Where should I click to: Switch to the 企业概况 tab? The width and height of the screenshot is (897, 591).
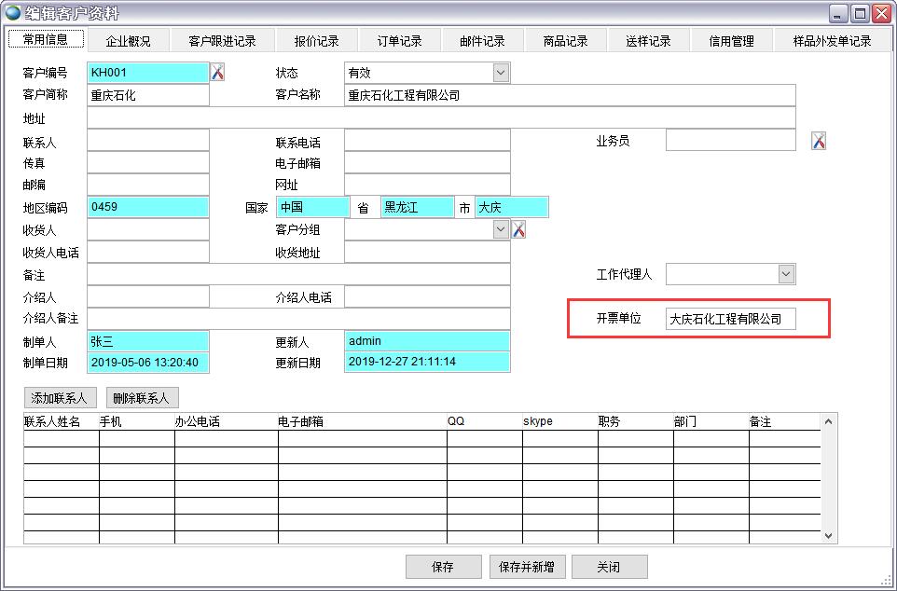(x=129, y=40)
